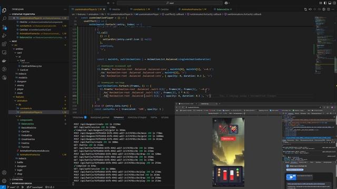
Task: Open Source Control view in activity bar
Action: click(x=4, y=27)
